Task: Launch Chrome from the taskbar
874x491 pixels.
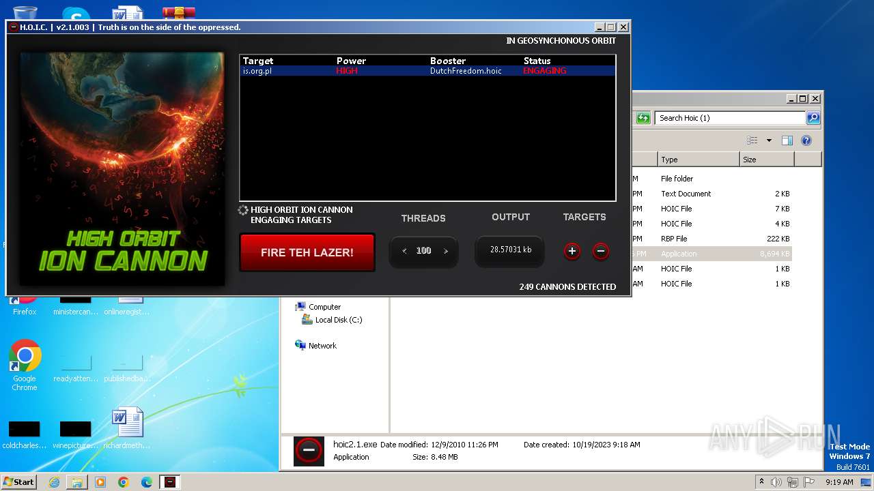Action: 123,482
